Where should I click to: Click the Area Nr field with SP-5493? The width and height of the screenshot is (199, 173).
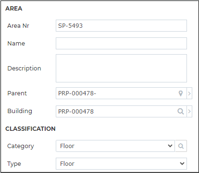click(x=121, y=25)
